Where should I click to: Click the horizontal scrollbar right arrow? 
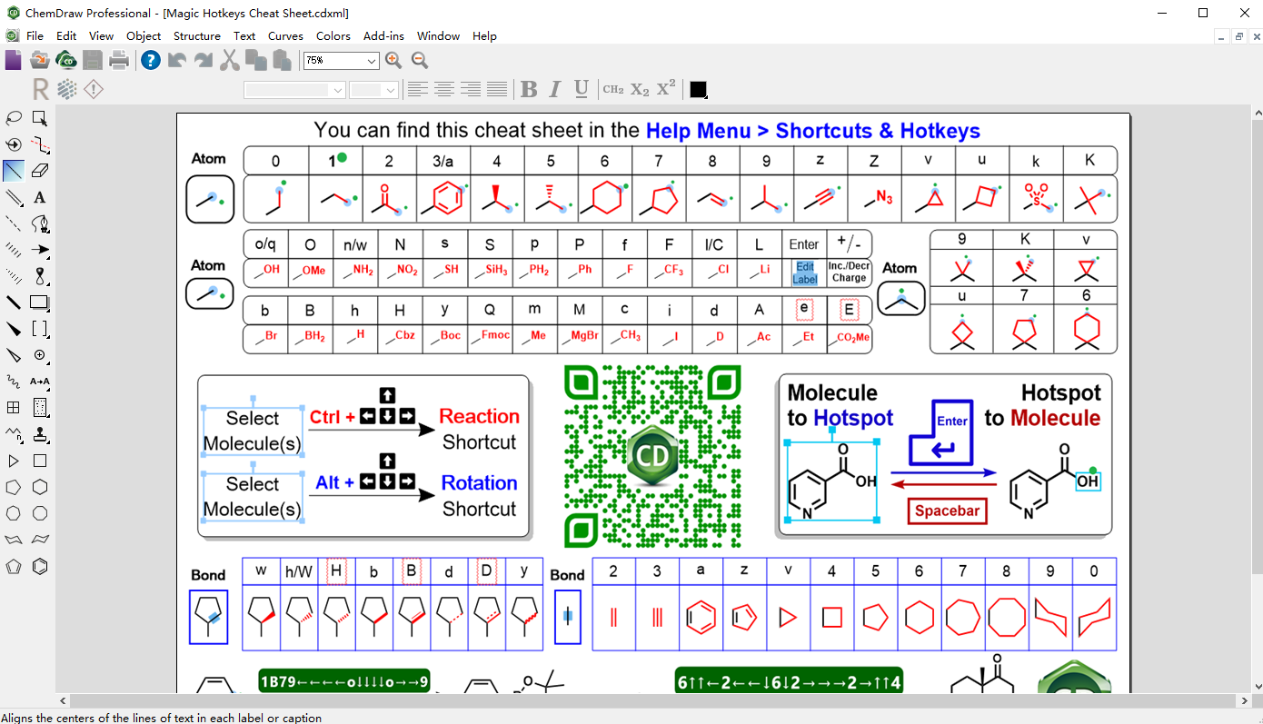1245,701
